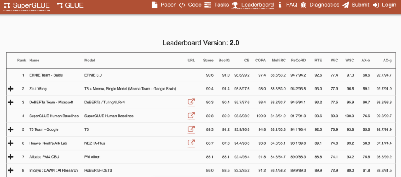
Task: Select the T5 + Meena model cell
Action: pyautogui.click(x=130, y=89)
